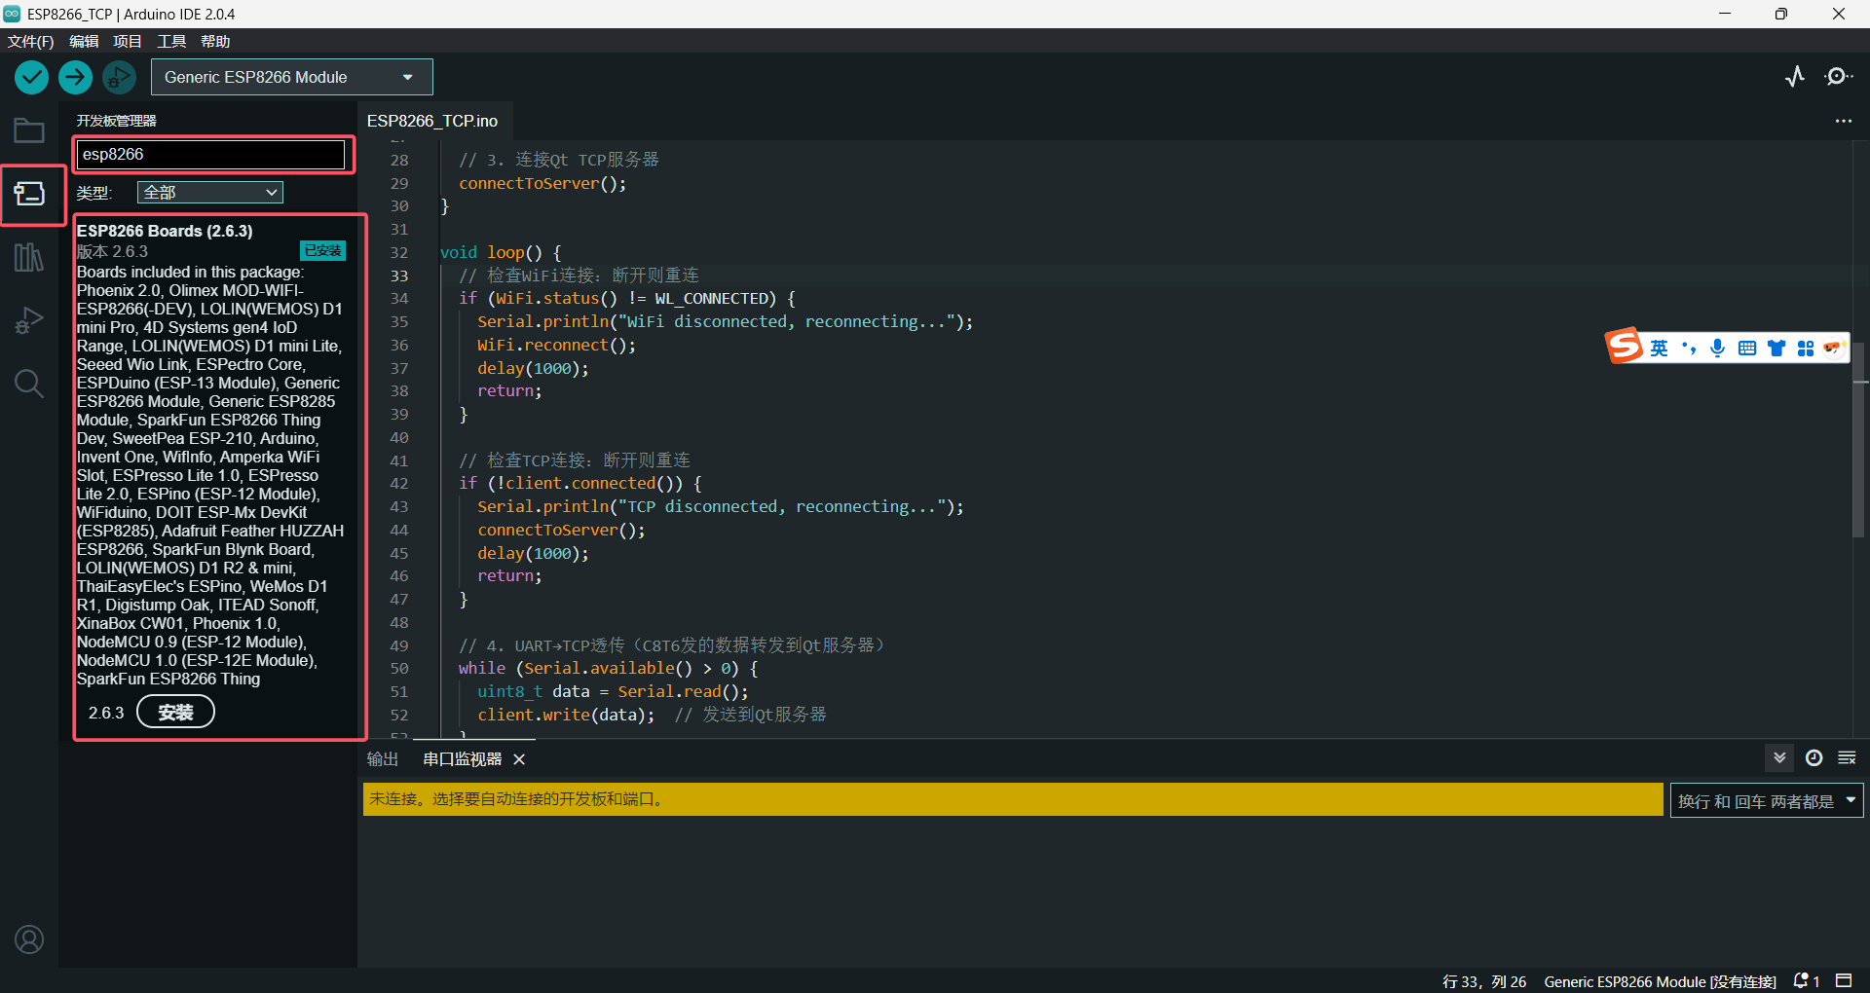Click status bar cursor position 行 33, 列 26
The width and height of the screenshot is (1870, 993).
coord(1483,981)
